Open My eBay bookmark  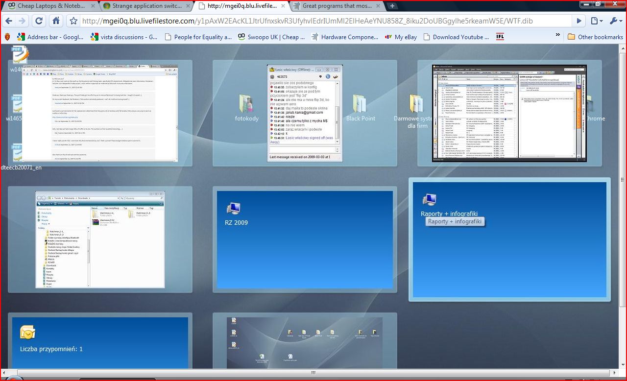click(401, 37)
